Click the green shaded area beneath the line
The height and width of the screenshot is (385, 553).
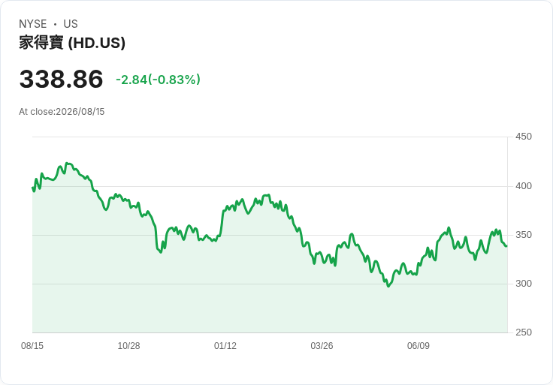click(270, 299)
